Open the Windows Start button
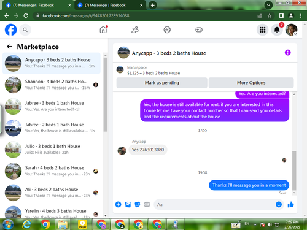307x230 pixels. point(8,224)
